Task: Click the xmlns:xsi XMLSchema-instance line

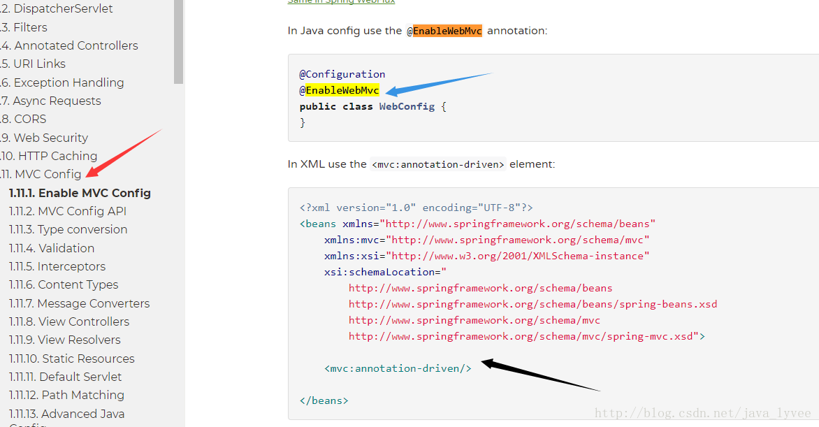Action: (x=487, y=256)
